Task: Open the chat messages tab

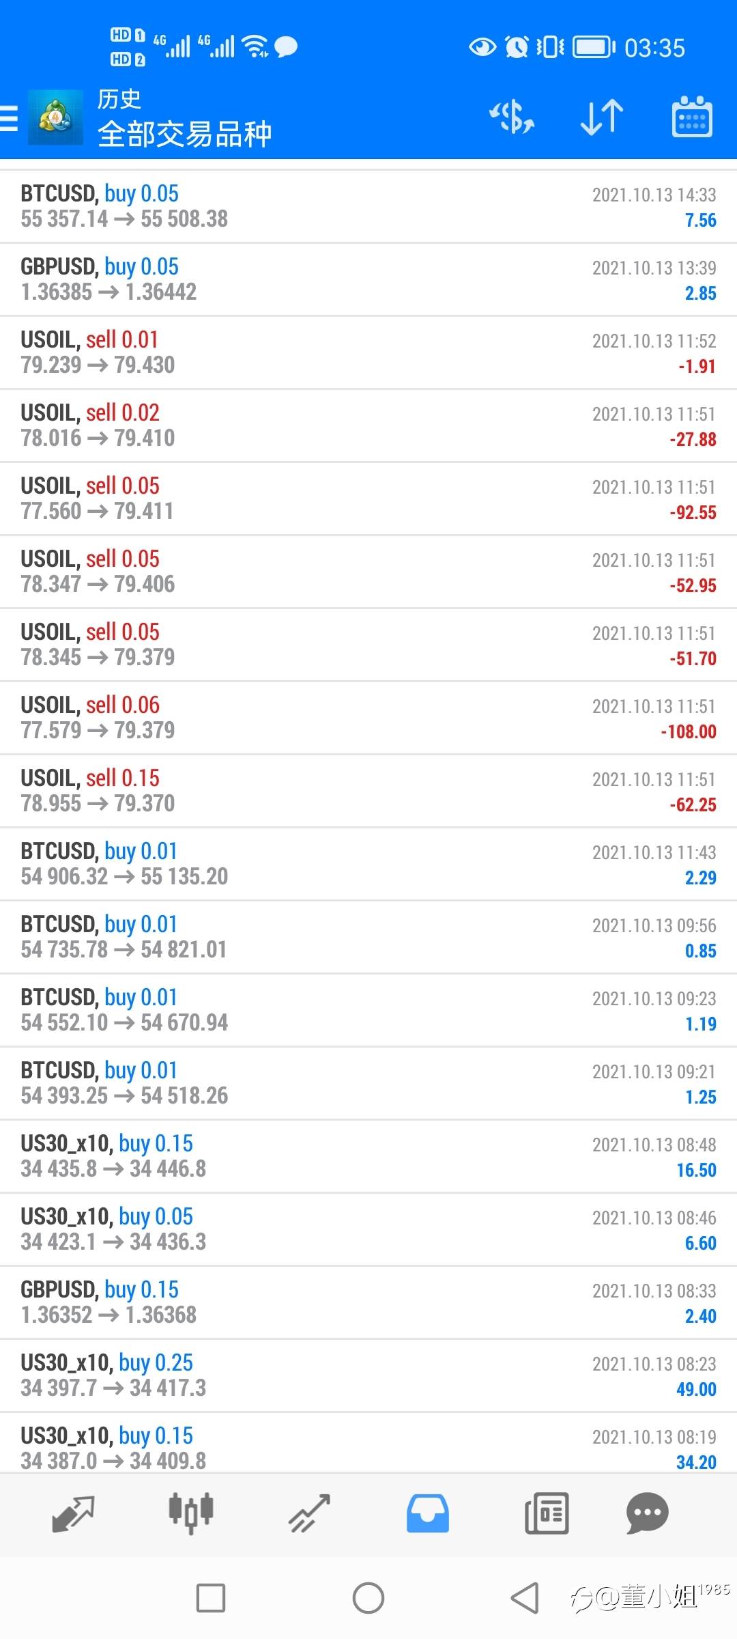Action: point(647,1514)
